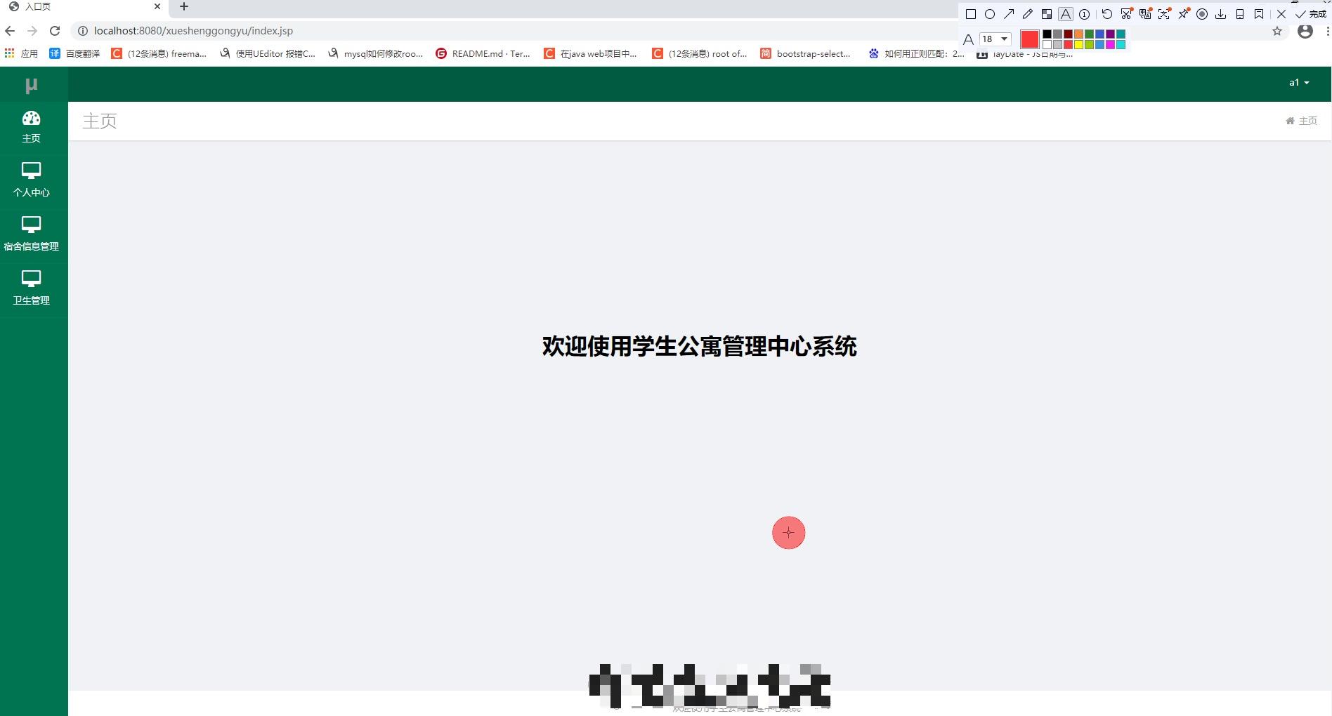Open the font size 18 dropdown
The width and height of the screenshot is (1332, 716).
click(995, 39)
